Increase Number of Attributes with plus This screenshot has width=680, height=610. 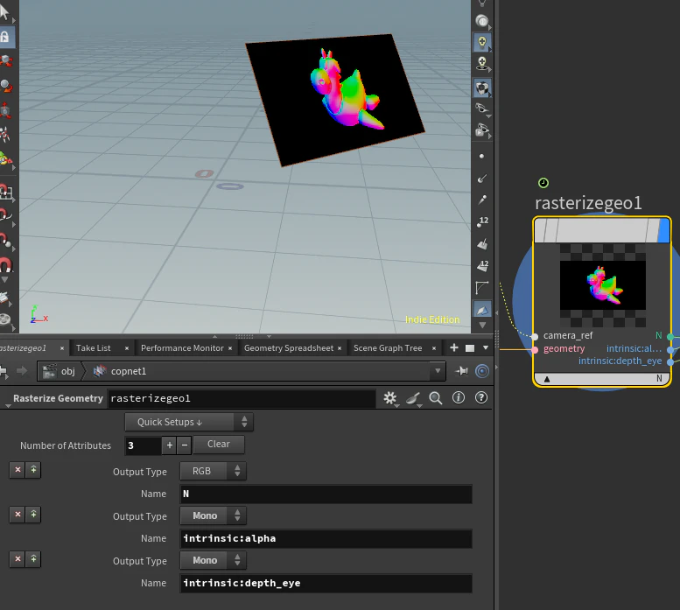(x=169, y=445)
